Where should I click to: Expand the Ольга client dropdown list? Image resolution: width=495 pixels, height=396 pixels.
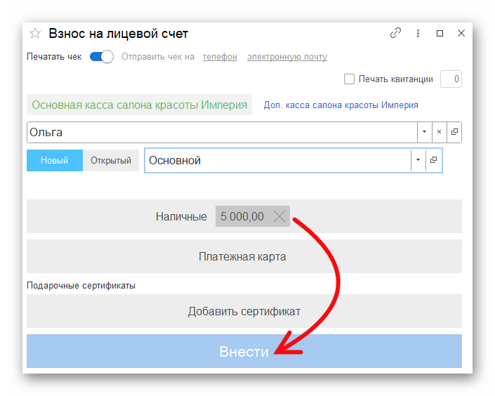tap(425, 132)
